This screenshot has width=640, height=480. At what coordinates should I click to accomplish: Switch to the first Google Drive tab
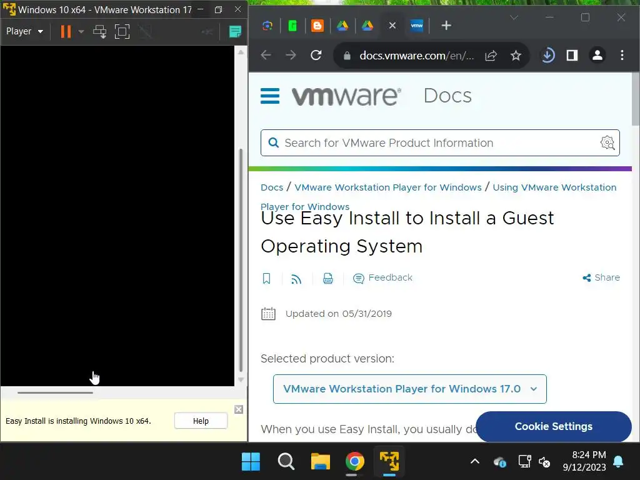pos(342,26)
